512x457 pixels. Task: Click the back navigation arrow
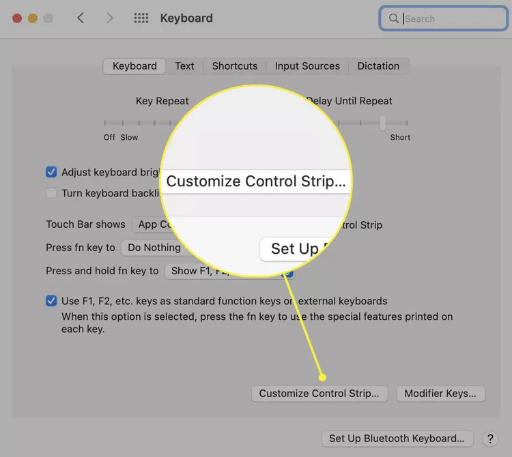tap(81, 18)
